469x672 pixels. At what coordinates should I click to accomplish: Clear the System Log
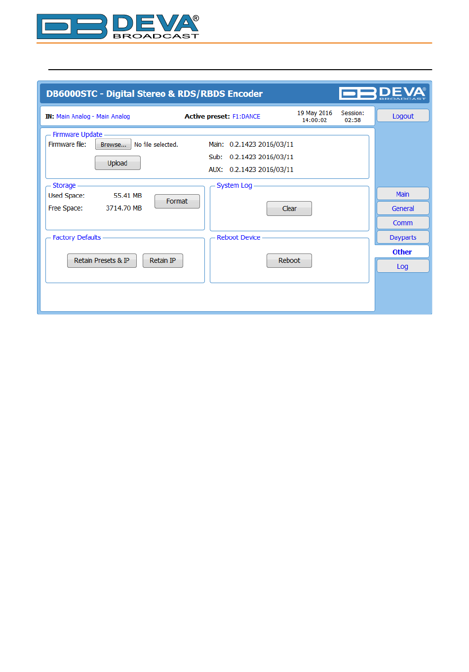click(289, 209)
